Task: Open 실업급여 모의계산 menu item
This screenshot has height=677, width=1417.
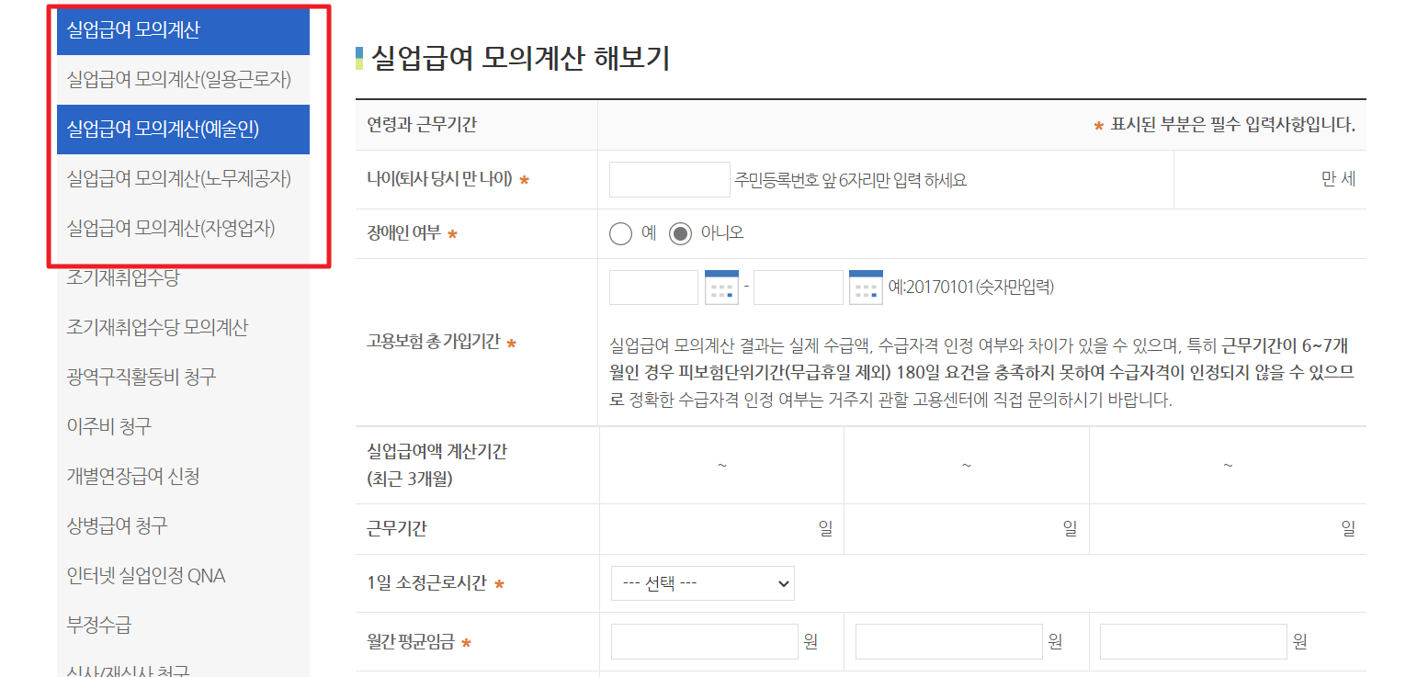Action: coord(183,30)
